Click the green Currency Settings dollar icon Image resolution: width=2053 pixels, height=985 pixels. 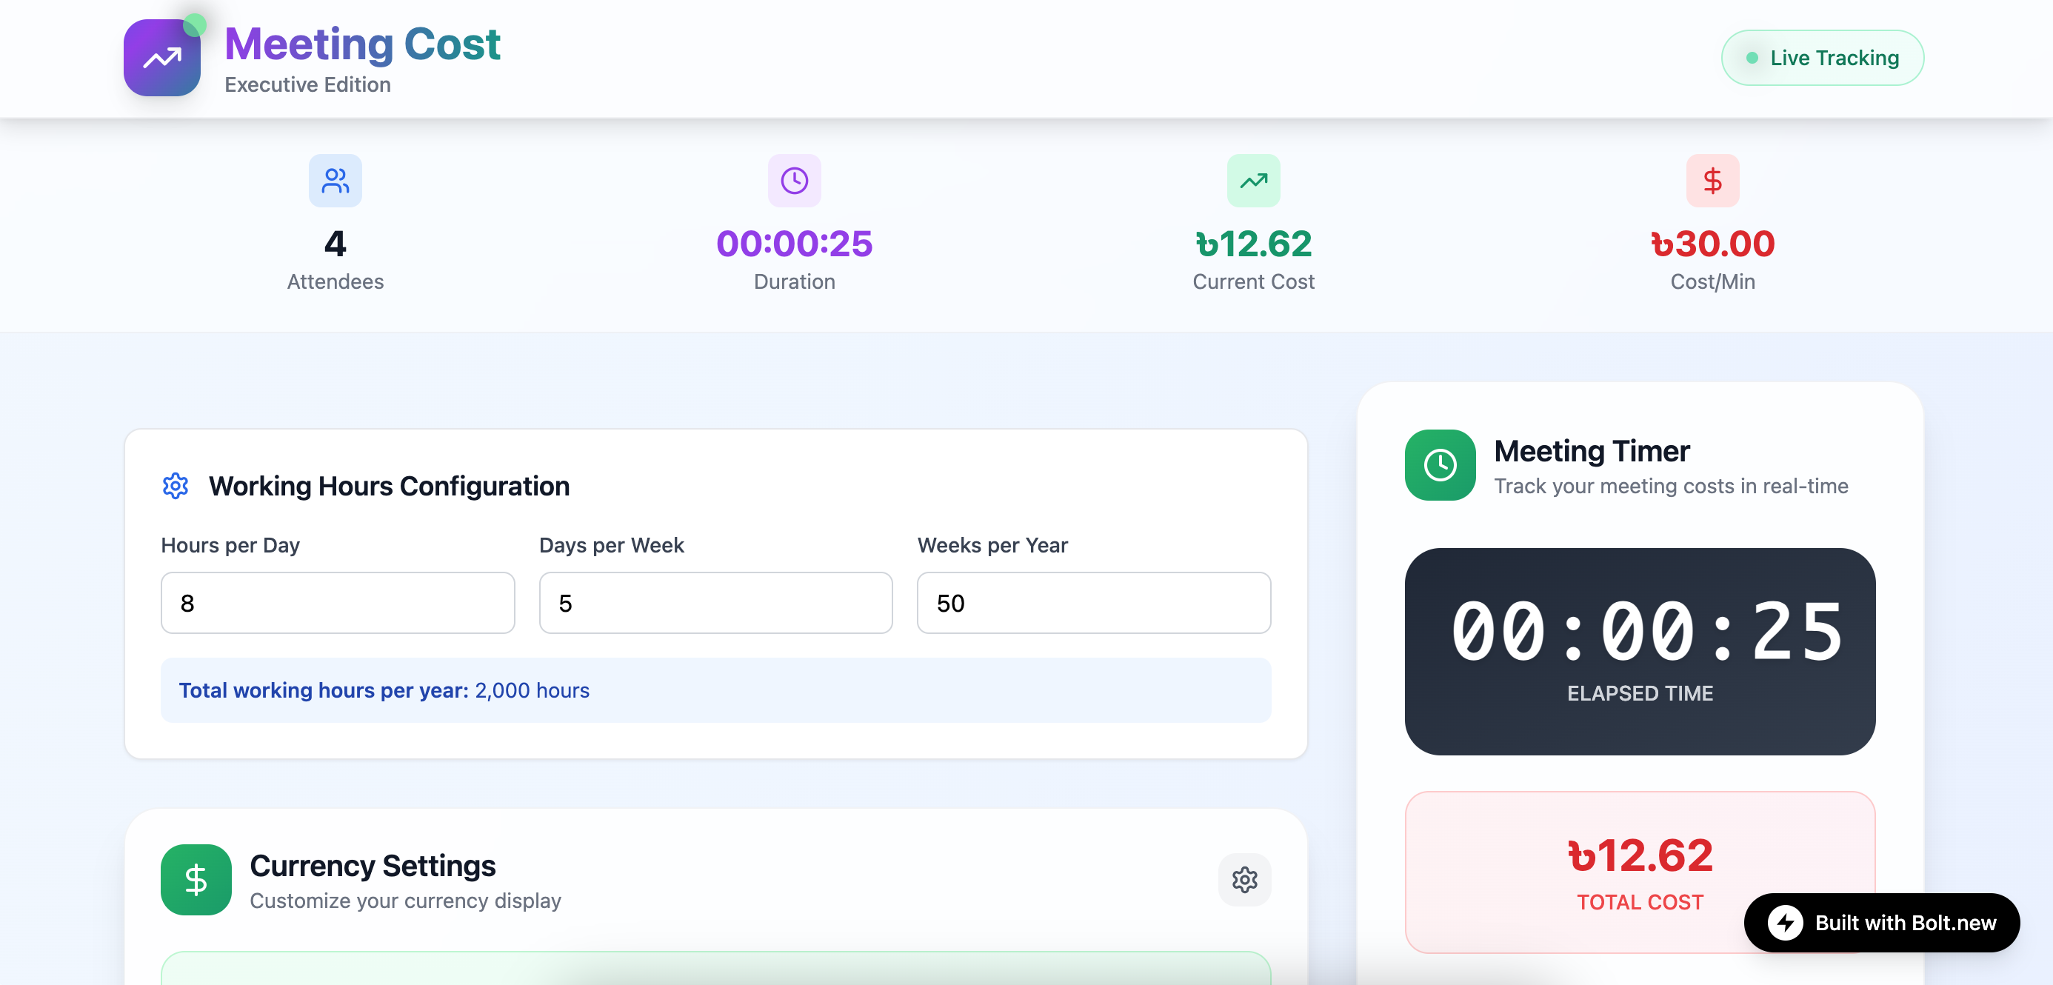pos(196,880)
